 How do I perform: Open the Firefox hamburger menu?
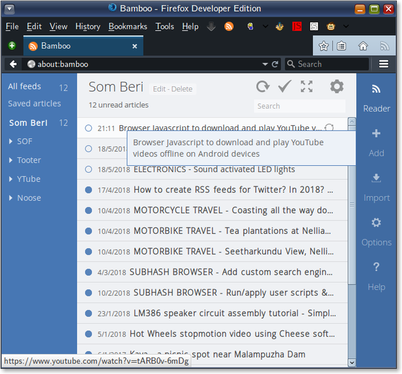pyautogui.click(x=384, y=64)
